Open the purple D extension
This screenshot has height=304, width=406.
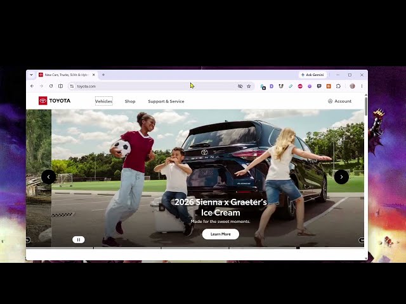272,86
